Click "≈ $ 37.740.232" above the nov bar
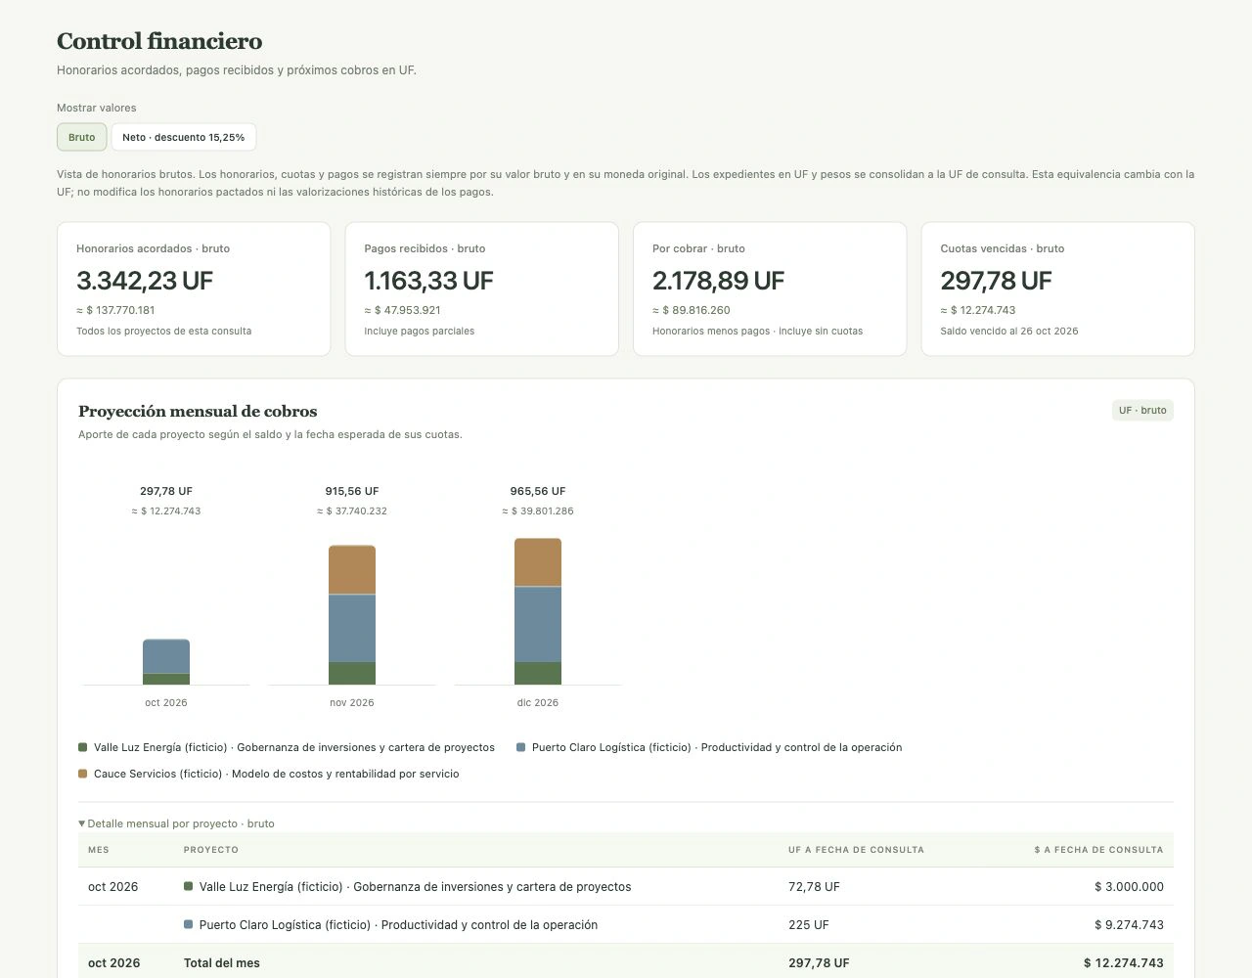This screenshot has width=1252, height=978. tap(352, 511)
